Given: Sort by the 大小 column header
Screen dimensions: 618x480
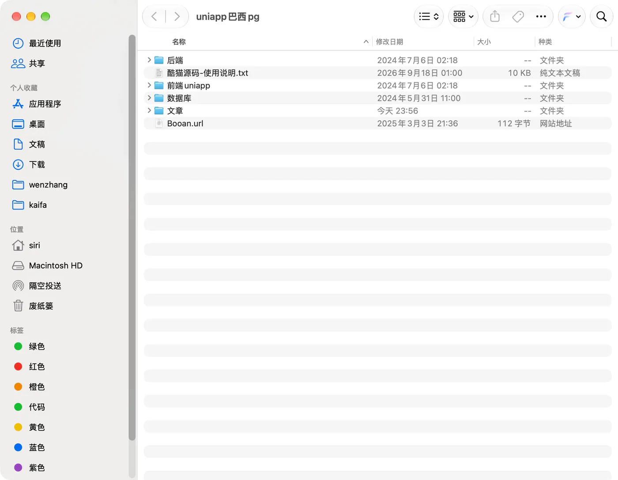Looking at the screenshot, I should tap(484, 42).
